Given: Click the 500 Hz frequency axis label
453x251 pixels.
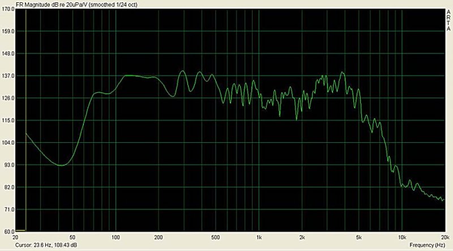Looking at the screenshot, I should [216, 237].
